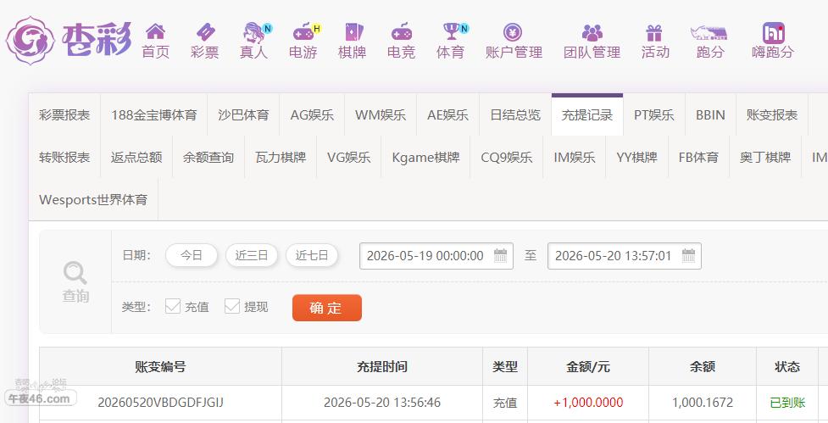Switch to the 日结总览 tab
828x423 pixels.
pyautogui.click(x=515, y=114)
